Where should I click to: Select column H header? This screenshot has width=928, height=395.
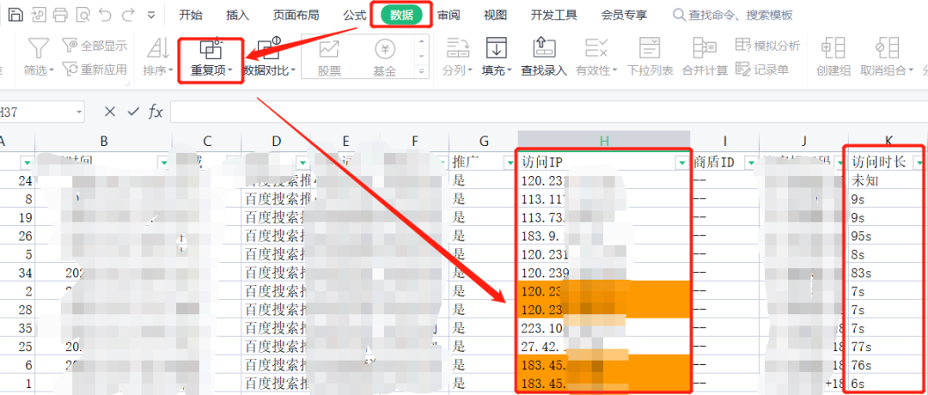pos(604,141)
